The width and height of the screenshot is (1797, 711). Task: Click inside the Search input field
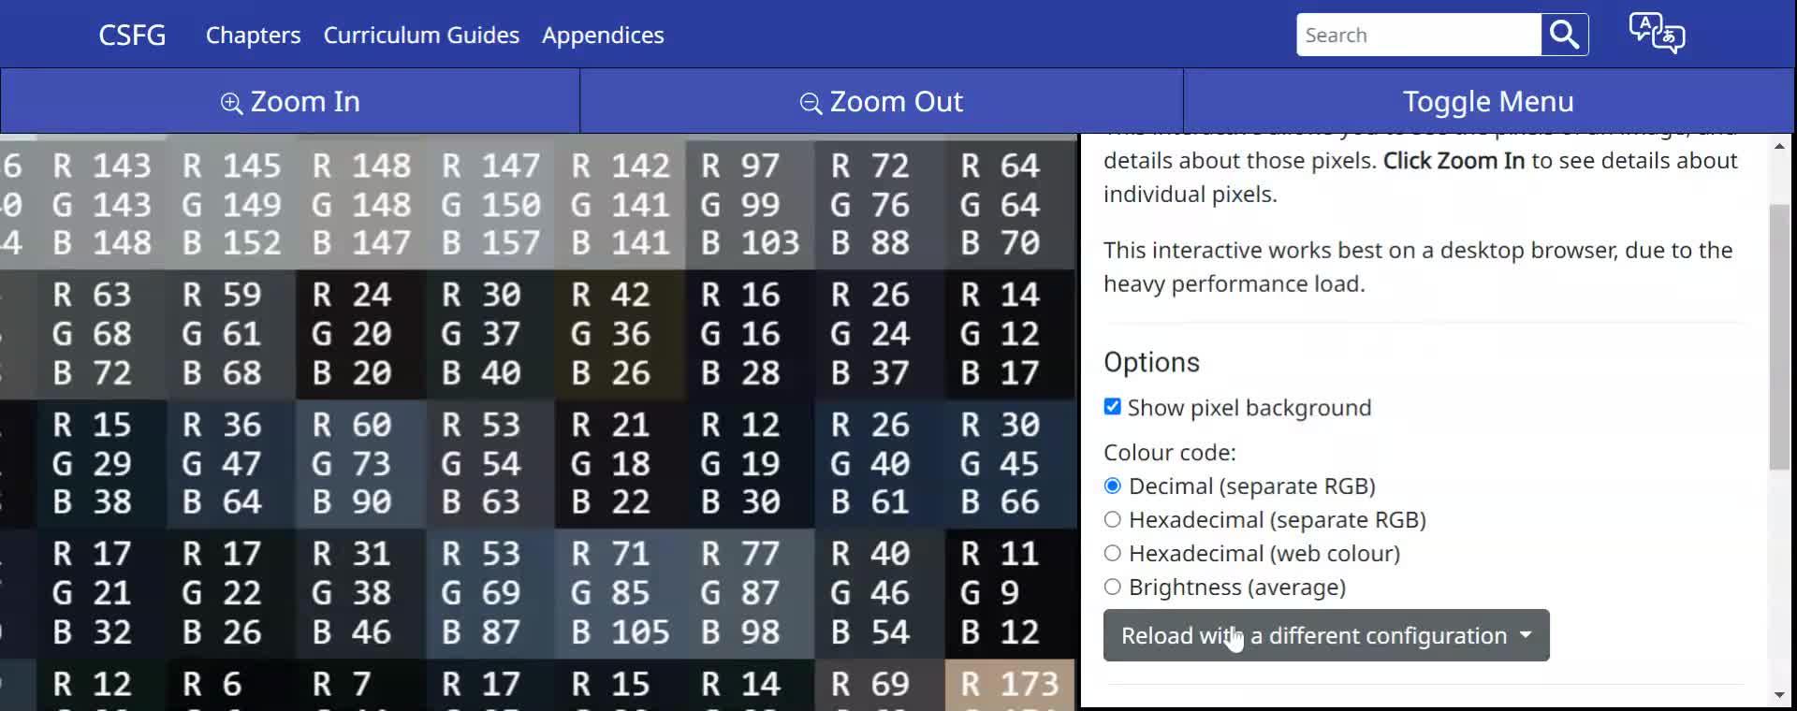[x=1418, y=35]
